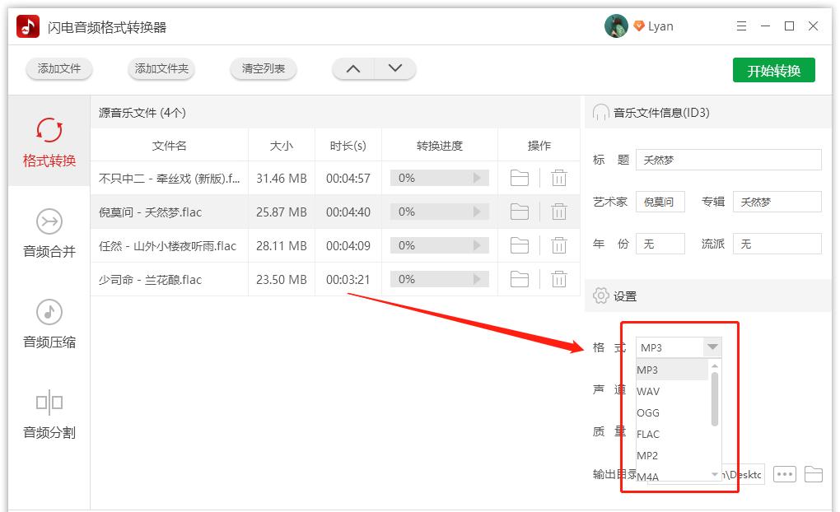Move selected file up with arrow
The image size is (840, 512).
(353, 69)
